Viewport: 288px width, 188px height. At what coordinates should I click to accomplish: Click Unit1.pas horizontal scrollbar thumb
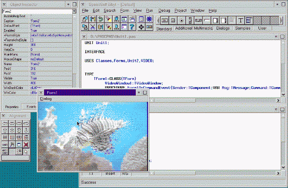175,100
